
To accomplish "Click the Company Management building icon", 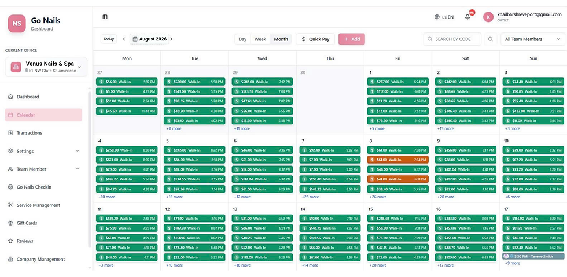I will [10, 259].
